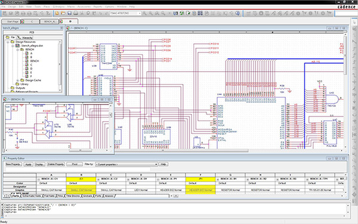Image resolution: width=358 pixels, height=224 pixels.
Task: Click the schematic icon in the BENCH : D window title
Action: click(5, 99)
